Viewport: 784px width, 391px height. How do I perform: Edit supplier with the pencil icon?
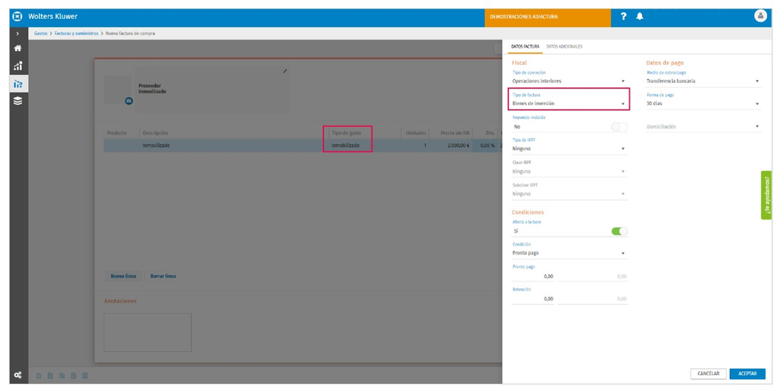(x=285, y=71)
